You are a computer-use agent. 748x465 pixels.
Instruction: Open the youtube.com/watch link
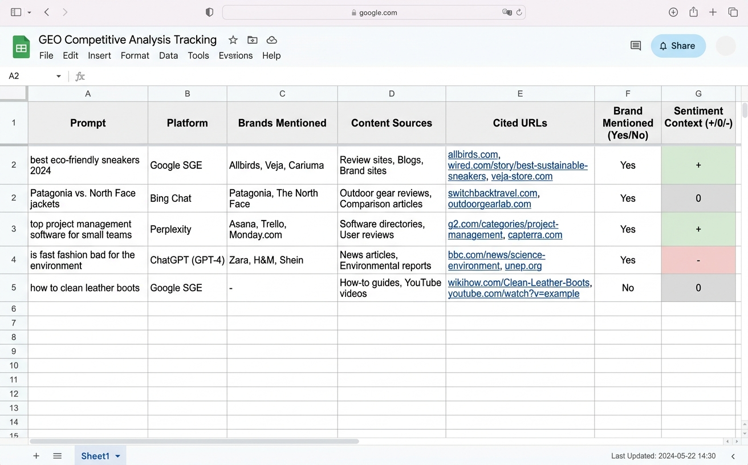(514, 293)
